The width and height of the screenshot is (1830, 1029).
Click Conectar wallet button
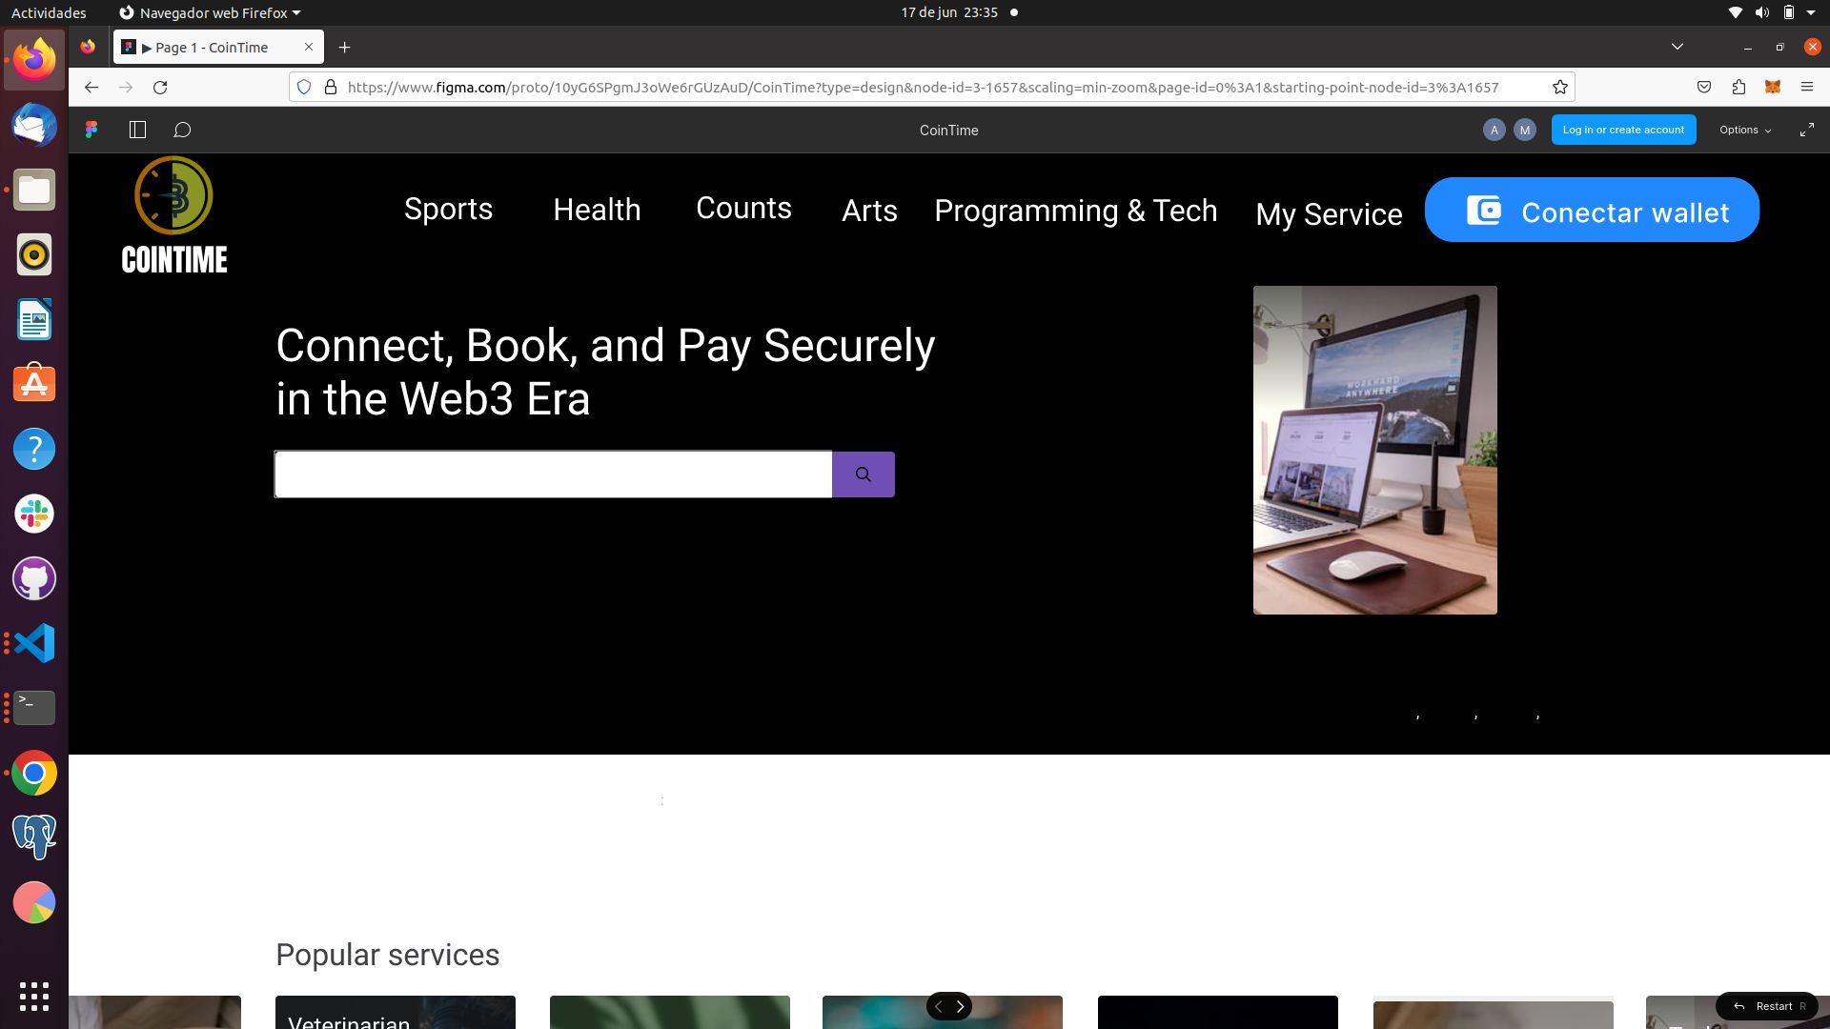pyautogui.click(x=1593, y=210)
